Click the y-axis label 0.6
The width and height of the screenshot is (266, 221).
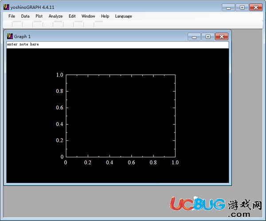pyautogui.click(x=59, y=108)
